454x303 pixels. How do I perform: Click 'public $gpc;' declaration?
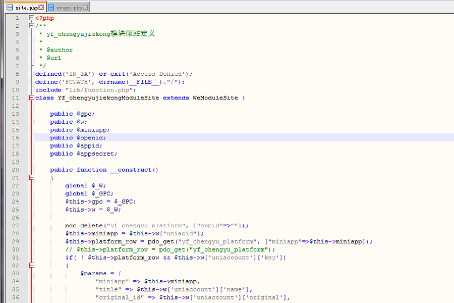coord(72,114)
